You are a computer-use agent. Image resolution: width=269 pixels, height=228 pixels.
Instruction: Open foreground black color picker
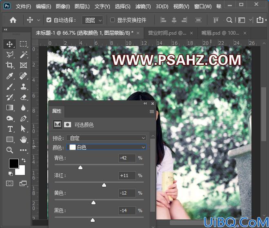[14, 164]
